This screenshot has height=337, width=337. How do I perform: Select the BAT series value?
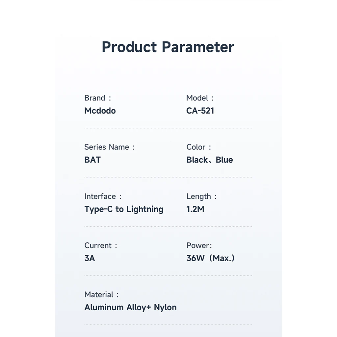92,160
